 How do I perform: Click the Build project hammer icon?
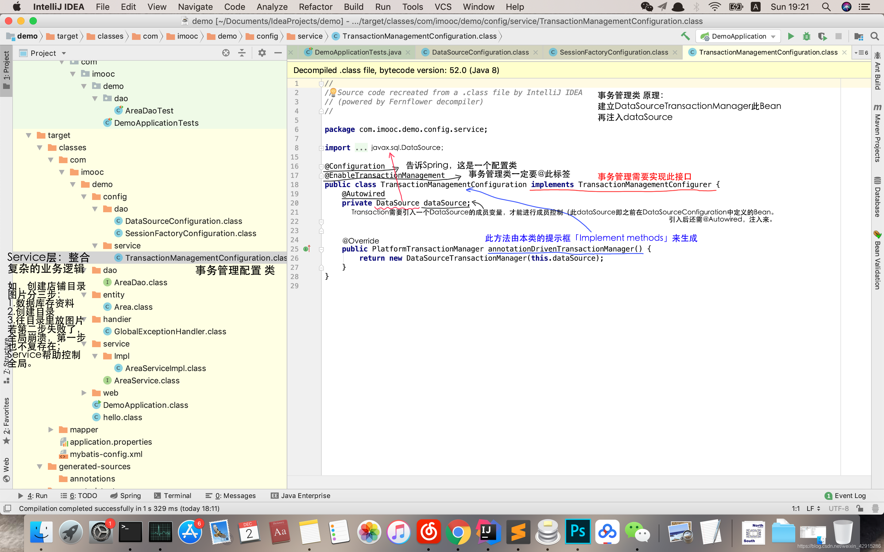tap(685, 36)
